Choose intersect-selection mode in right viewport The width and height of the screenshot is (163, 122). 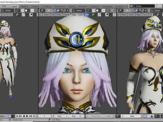point(146,11)
